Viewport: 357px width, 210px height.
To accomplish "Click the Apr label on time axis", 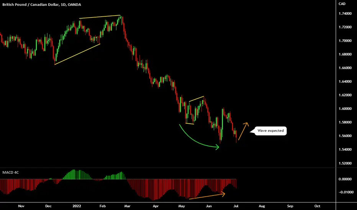I will 156,206.
